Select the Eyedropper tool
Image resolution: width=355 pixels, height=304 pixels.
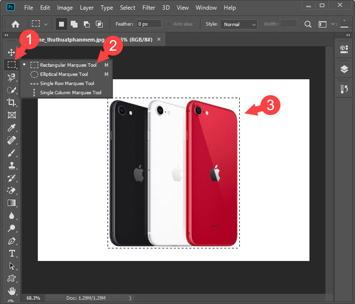[11, 127]
